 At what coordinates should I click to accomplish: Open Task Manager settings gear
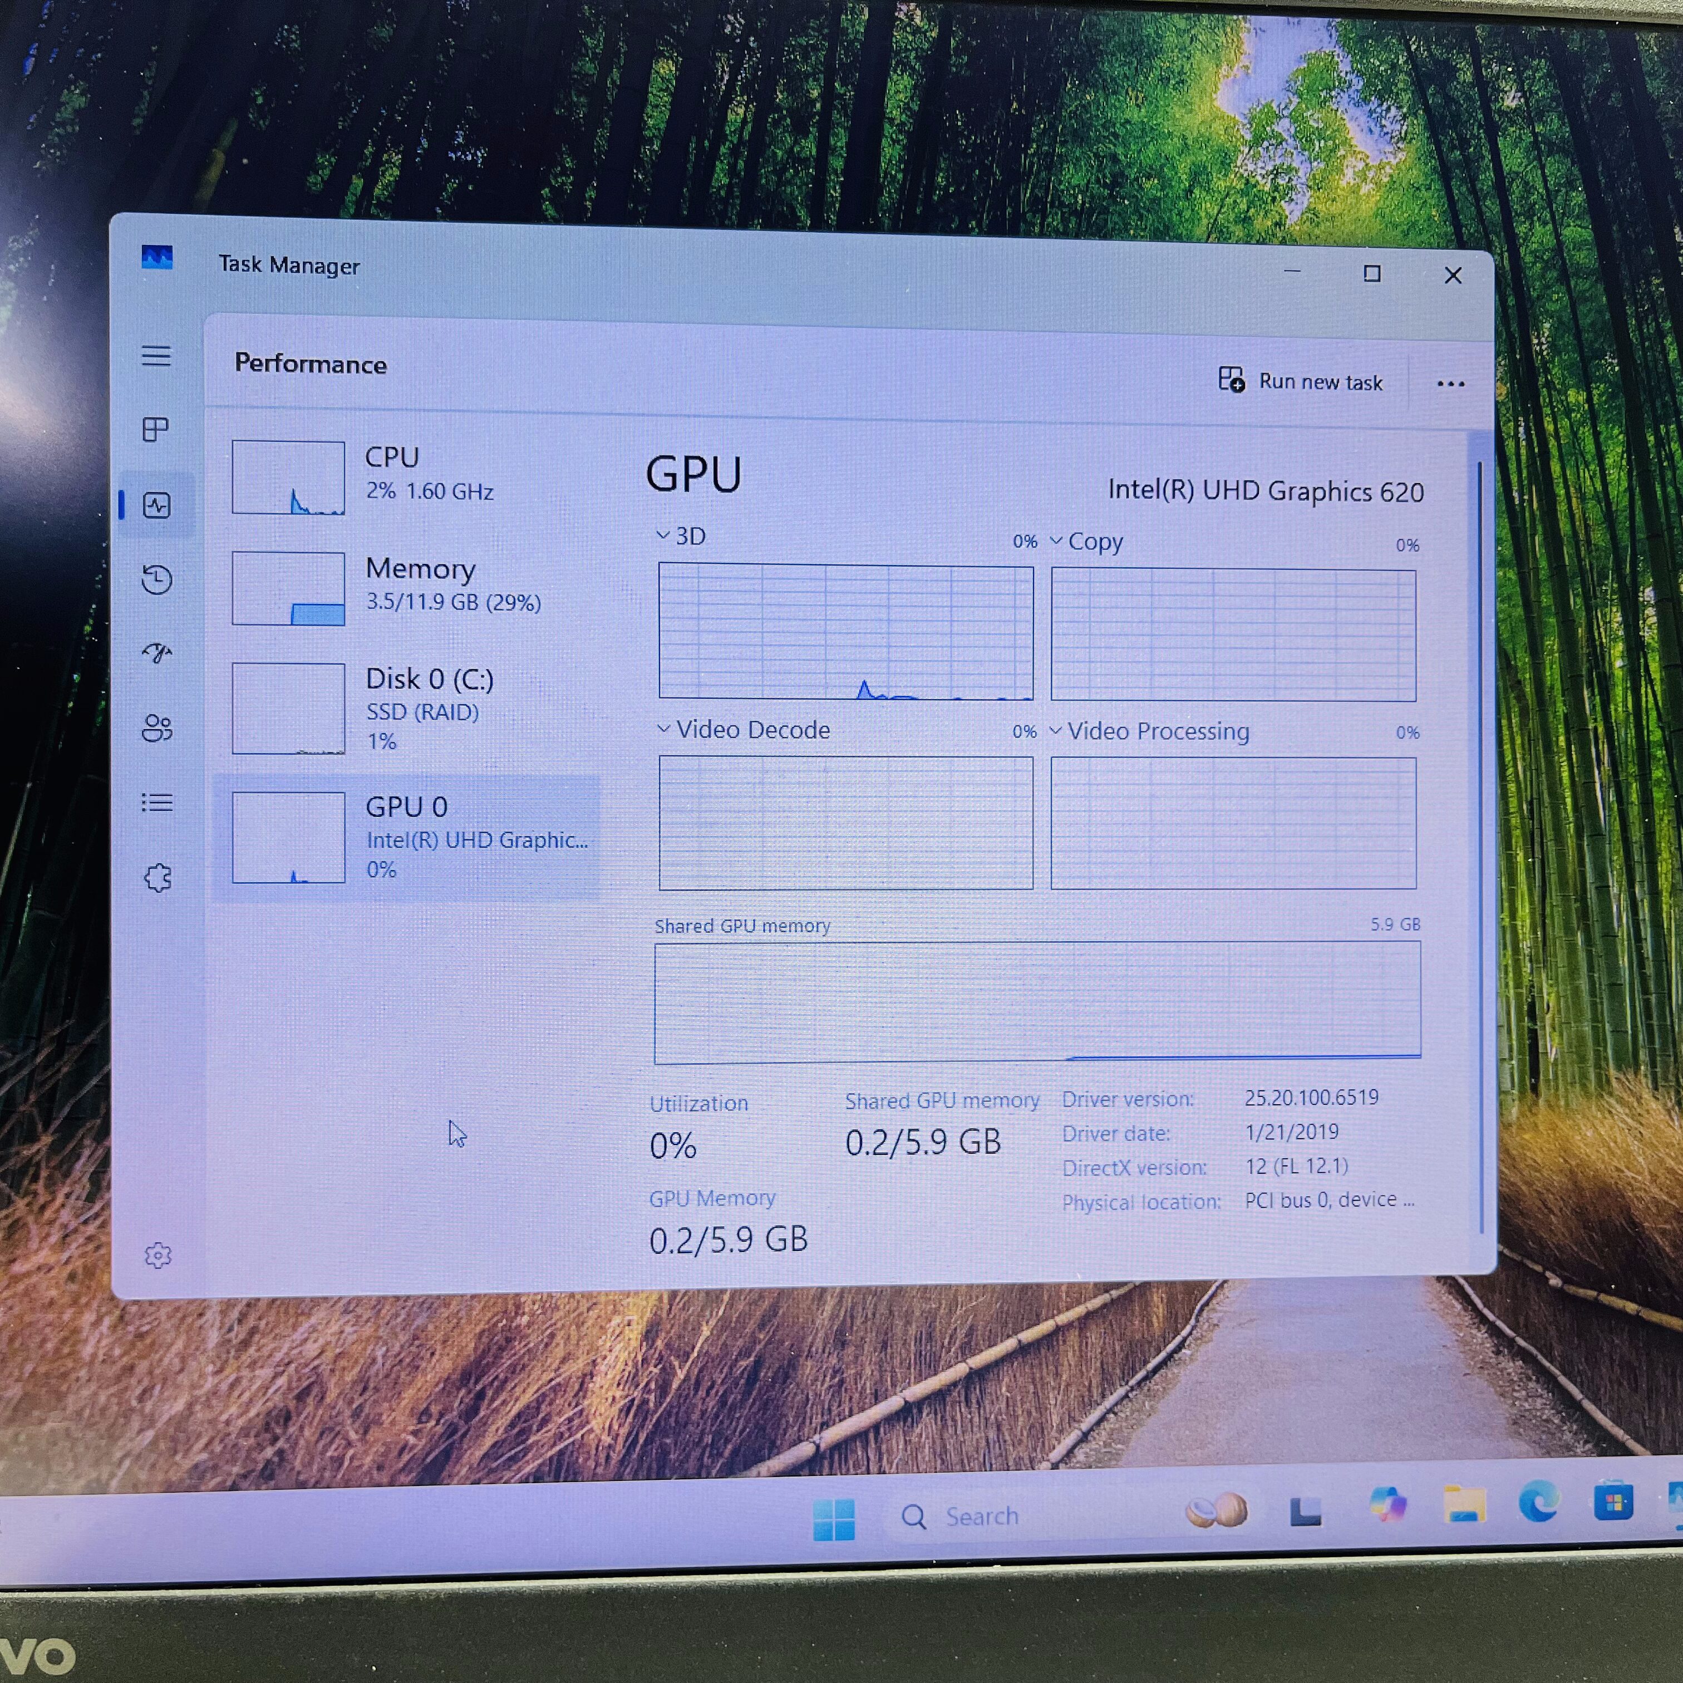[158, 1255]
